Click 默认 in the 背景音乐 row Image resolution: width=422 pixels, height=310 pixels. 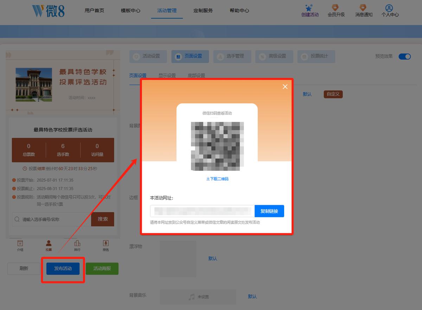tap(252, 297)
